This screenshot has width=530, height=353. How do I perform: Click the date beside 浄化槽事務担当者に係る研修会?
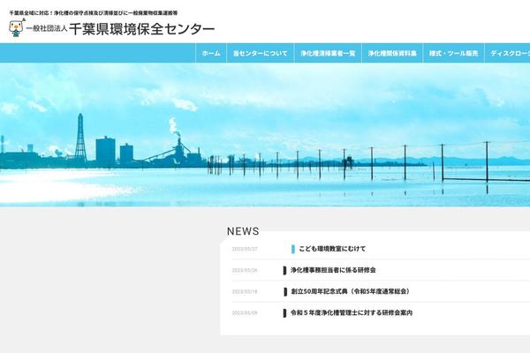tap(245, 270)
